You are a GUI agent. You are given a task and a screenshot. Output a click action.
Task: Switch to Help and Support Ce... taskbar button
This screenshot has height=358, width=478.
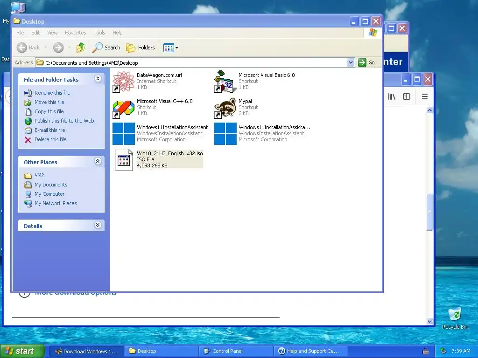[x=310, y=351]
